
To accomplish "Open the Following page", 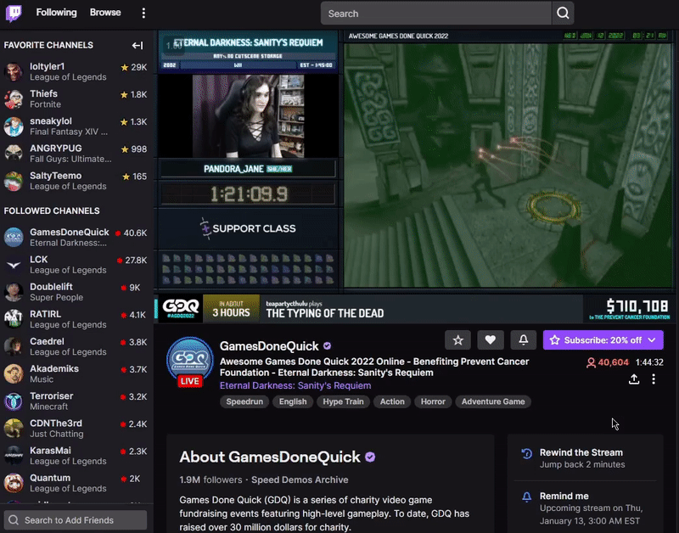I will [x=56, y=13].
